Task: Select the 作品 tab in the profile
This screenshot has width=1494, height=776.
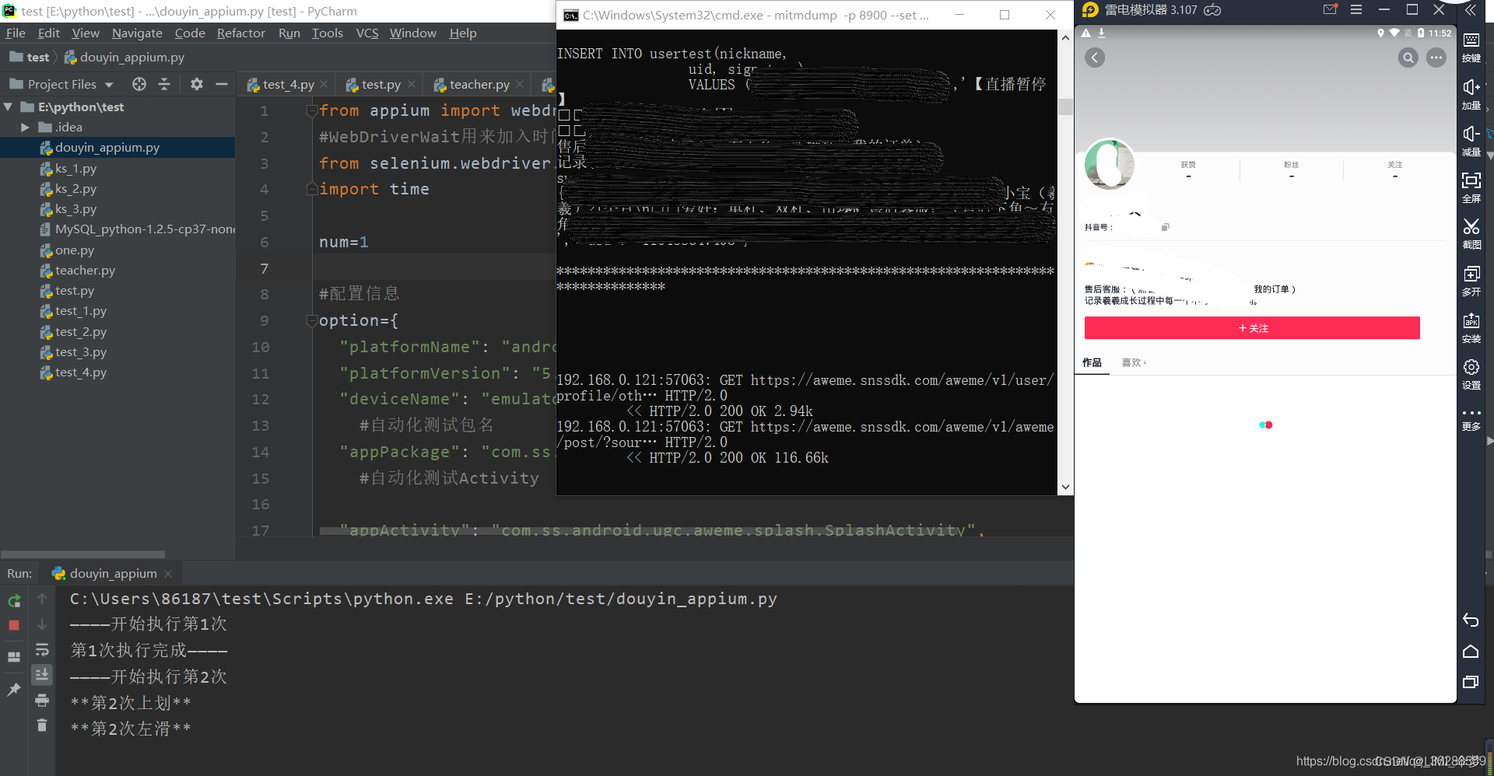Action: coord(1092,362)
